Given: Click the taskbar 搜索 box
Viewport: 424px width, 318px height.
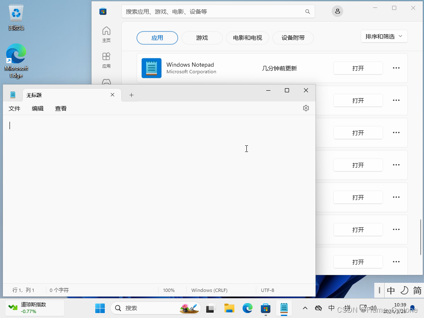Looking at the screenshot, I should point(156,308).
